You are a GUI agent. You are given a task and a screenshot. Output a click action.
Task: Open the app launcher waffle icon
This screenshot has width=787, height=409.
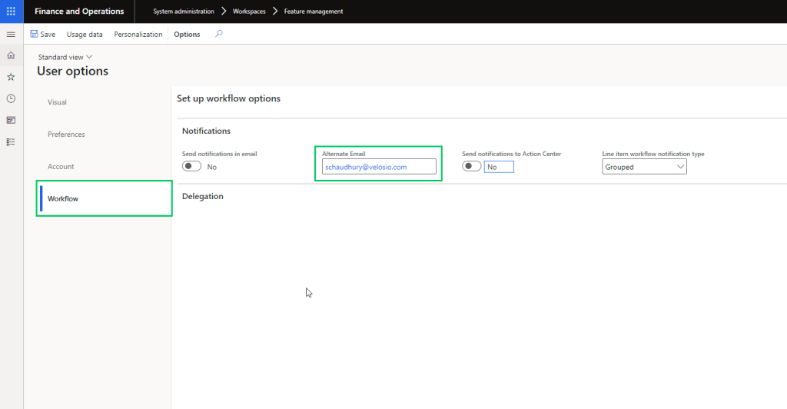pyautogui.click(x=11, y=12)
